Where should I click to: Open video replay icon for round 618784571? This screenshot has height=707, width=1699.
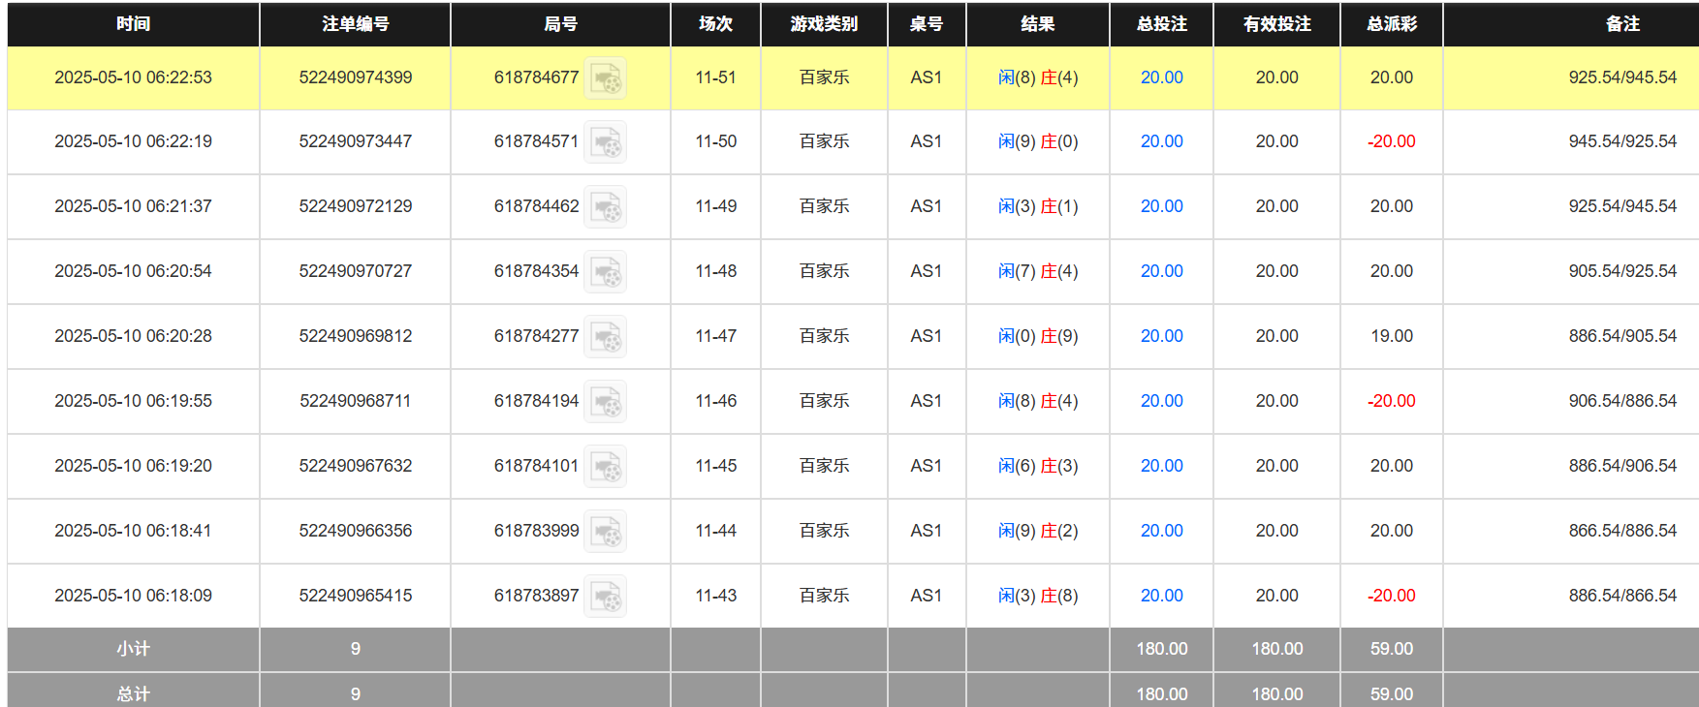click(x=606, y=142)
